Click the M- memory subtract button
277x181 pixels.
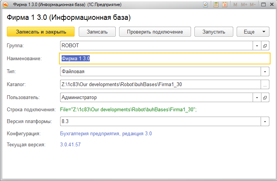pos(253,5)
